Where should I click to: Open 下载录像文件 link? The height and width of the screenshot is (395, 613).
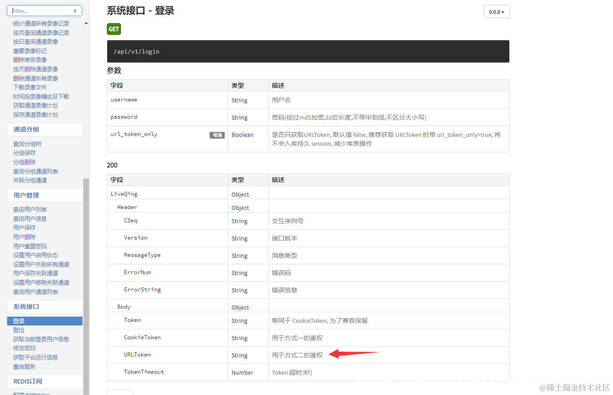coord(30,87)
